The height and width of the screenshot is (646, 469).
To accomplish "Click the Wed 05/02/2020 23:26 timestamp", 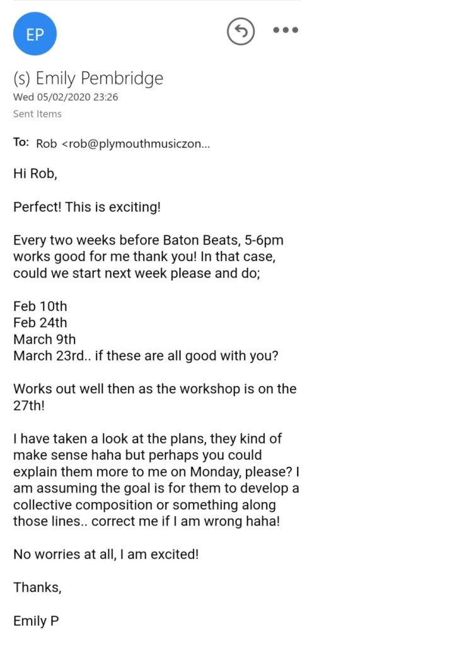I will tap(66, 97).
